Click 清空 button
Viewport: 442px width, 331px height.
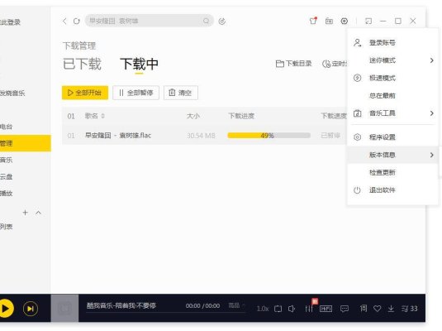pos(181,93)
